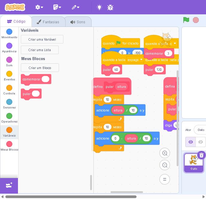206x199 pixels.
Task: Select the Gato sprite thumbnail
Action: pyautogui.click(x=193, y=163)
